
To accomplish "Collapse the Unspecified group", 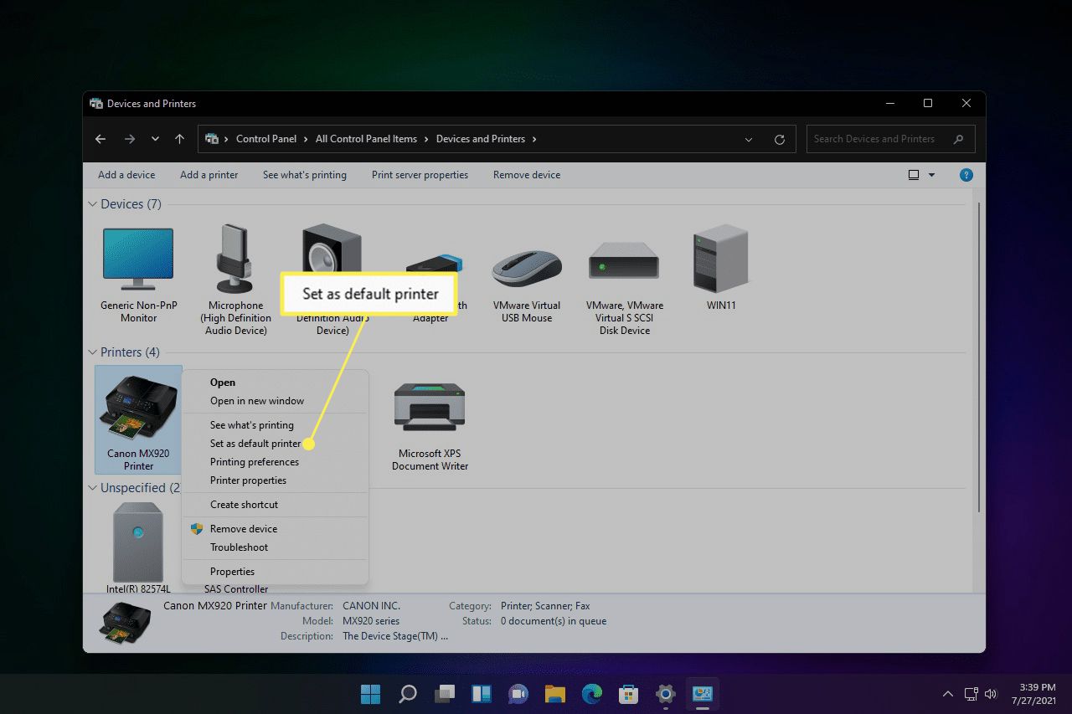I will (93, 487).
